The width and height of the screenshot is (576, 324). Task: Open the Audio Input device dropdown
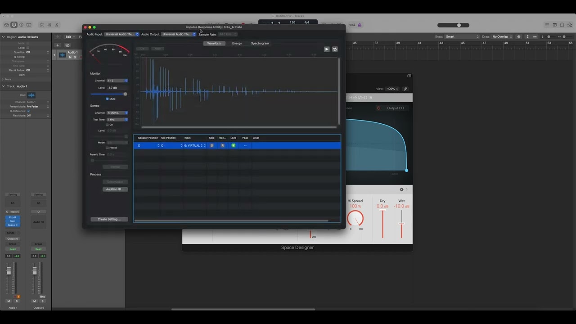pos(122,34)
